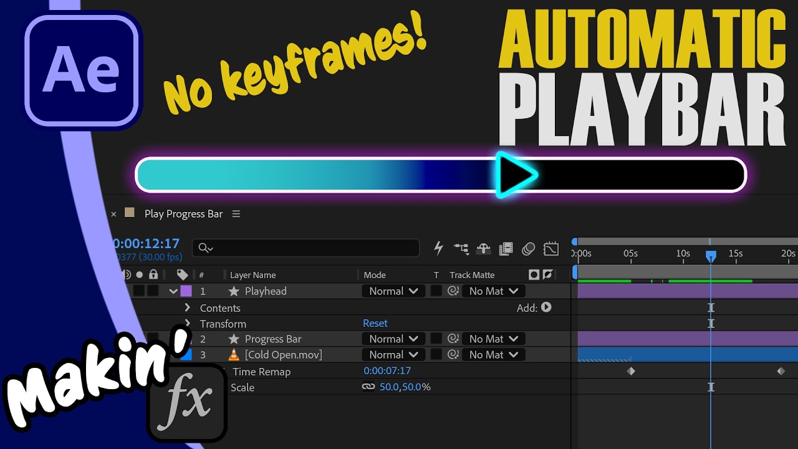The image size is (798, 449).
Task: Click the Layer Name column header
Action: point(252,275)
